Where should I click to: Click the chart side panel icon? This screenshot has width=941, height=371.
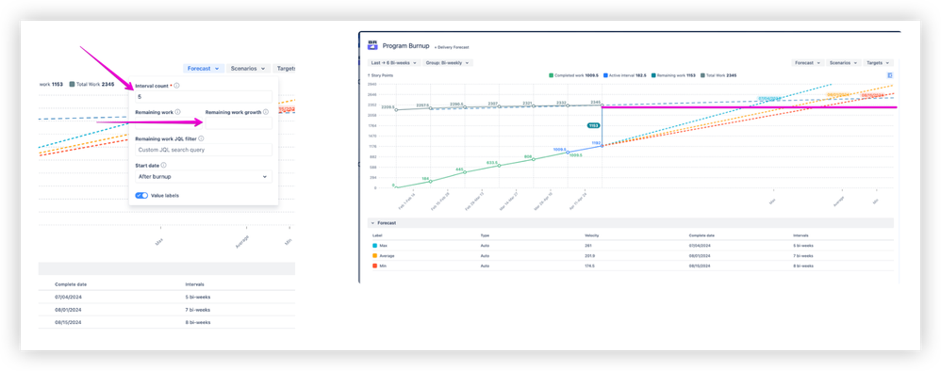pos(890,75)
